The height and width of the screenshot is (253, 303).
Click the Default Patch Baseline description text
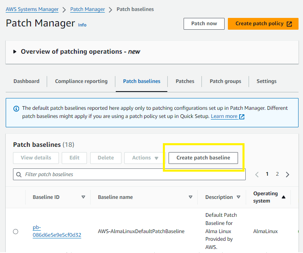[221, 231]
